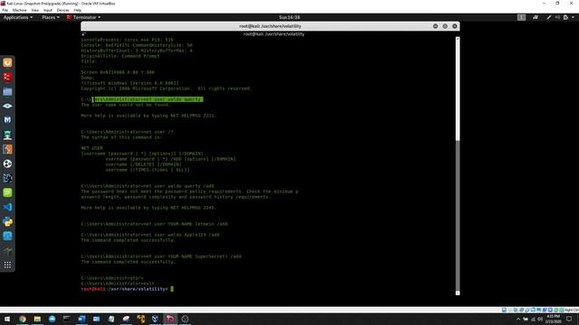Click the workspace indicator in the top panel
Viewport: 579px width, 325px height.
(521, 17)
